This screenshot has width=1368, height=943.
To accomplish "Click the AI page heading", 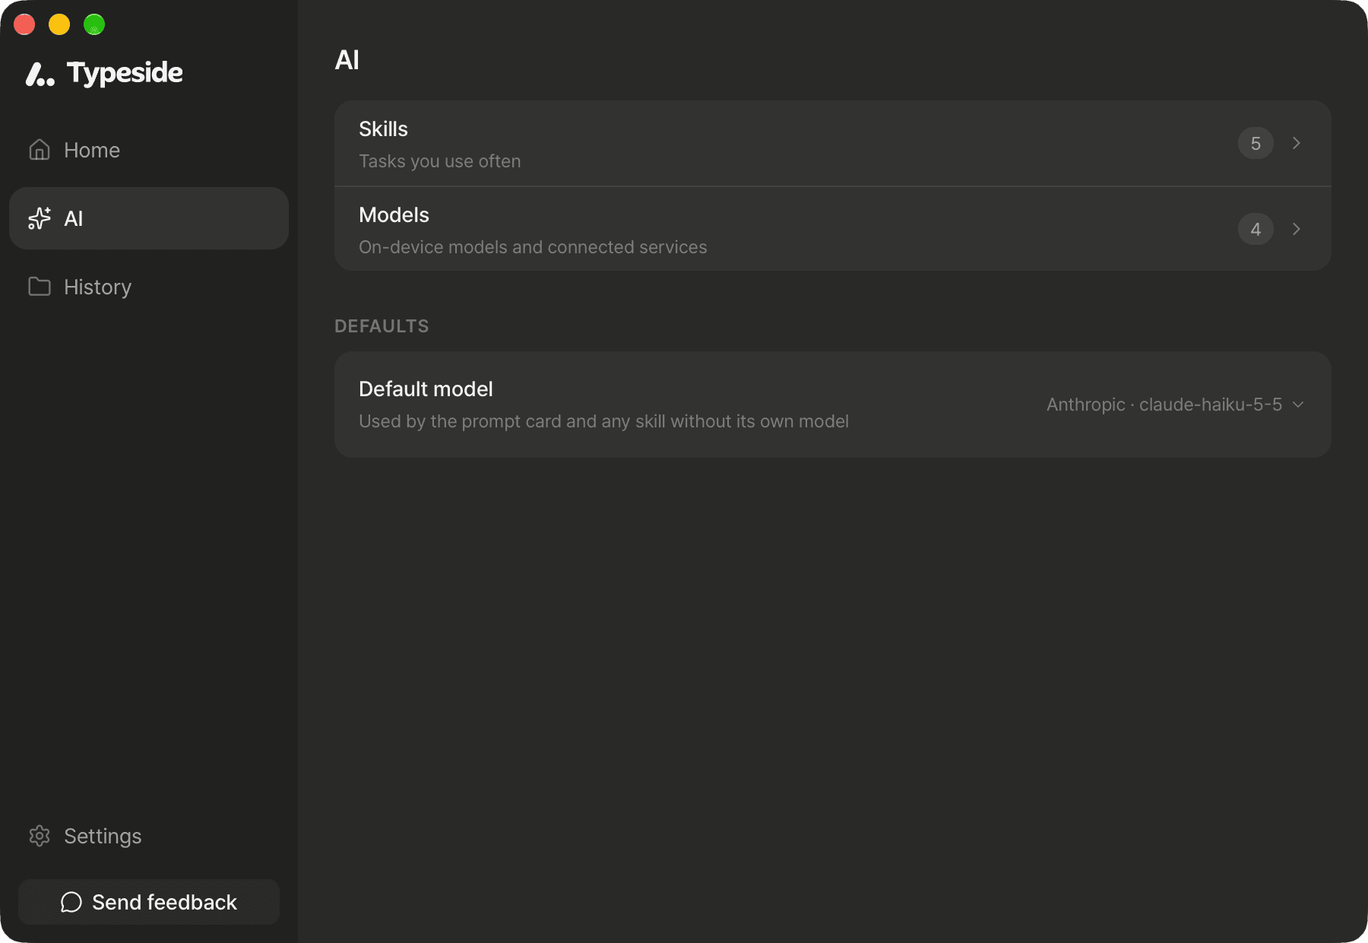I will coord(347,60).
